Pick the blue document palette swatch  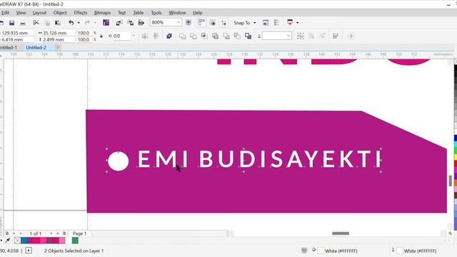[24, 241]
